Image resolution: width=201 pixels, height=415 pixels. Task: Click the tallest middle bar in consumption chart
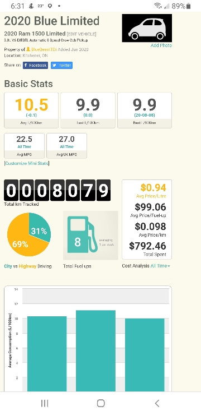point(95,351)
